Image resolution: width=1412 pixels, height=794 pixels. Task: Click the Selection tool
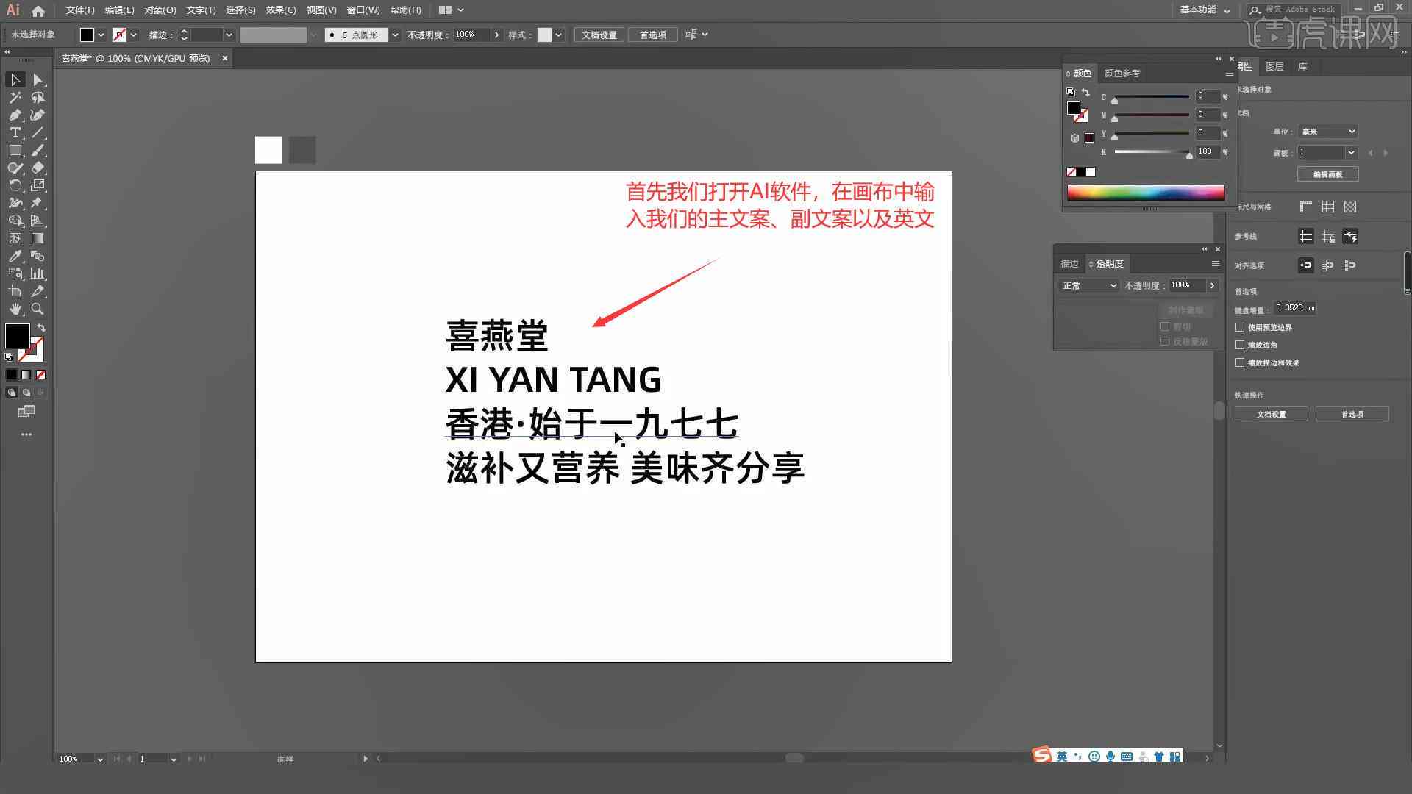coord(15,79)
